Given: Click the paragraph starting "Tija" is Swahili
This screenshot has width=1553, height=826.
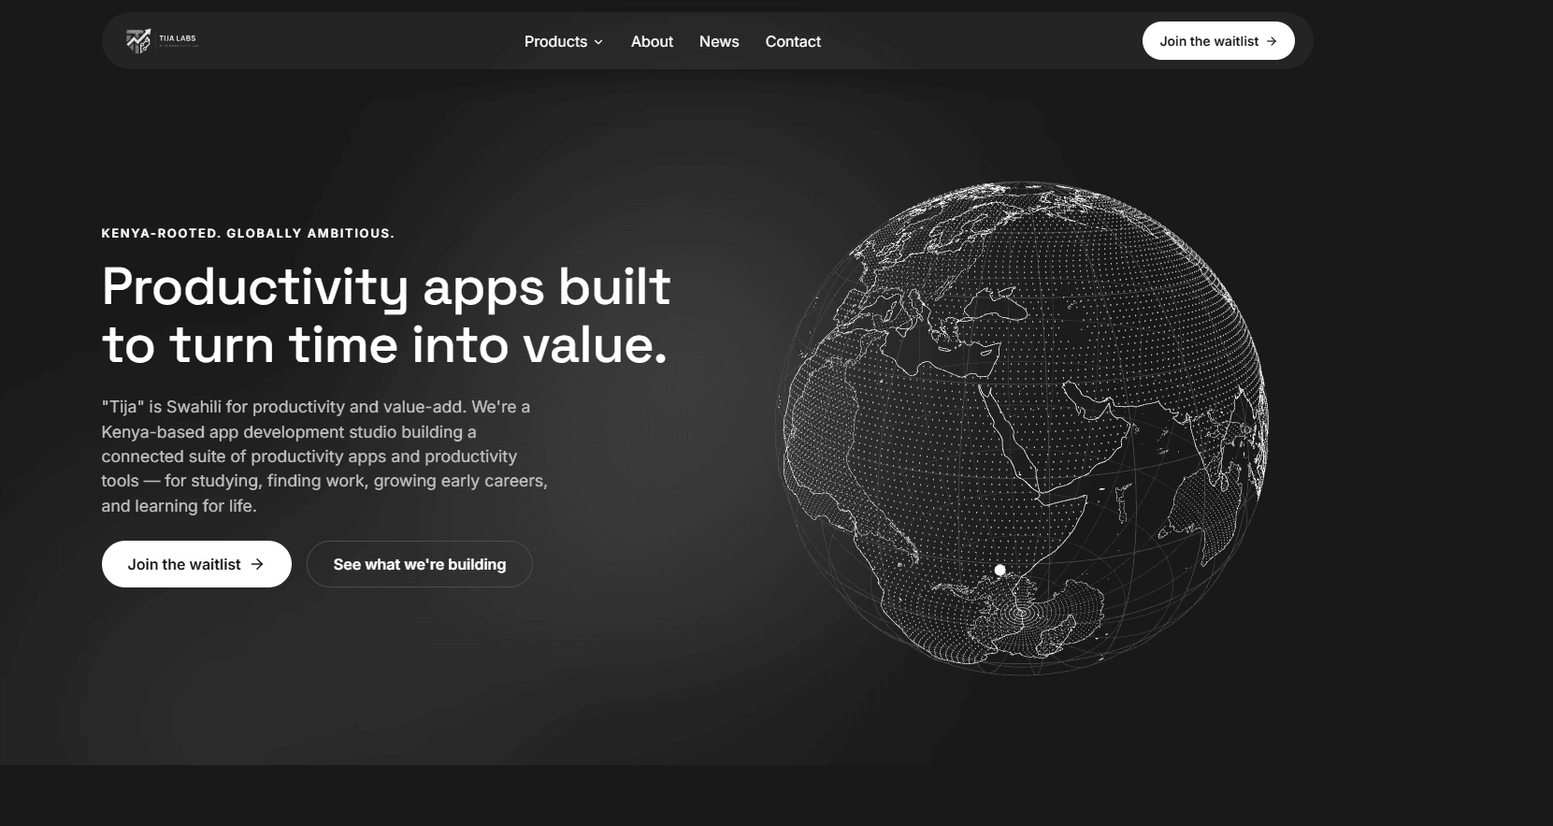Looking at the screenshot, I should click(324, 456).
